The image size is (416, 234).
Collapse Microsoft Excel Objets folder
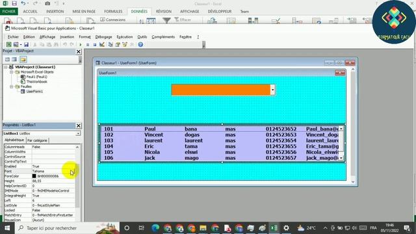coord(12,72)
